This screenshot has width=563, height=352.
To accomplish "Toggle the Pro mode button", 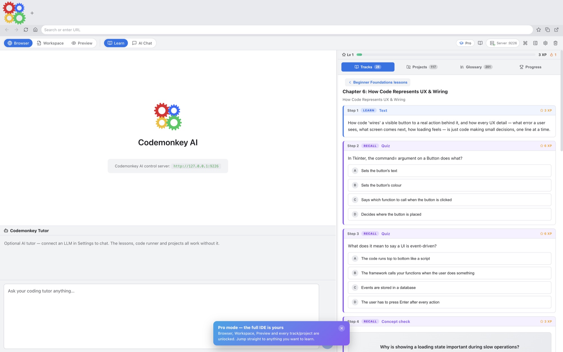I will pyautogui.click(x=465, y=43).
